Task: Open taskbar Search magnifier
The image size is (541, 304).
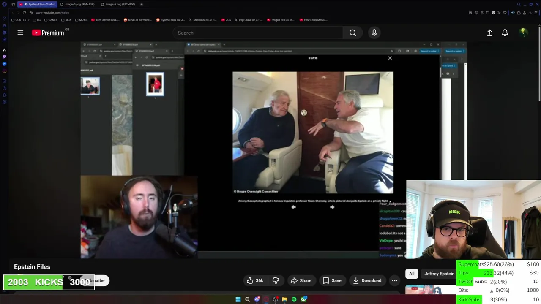Action: 247,299
